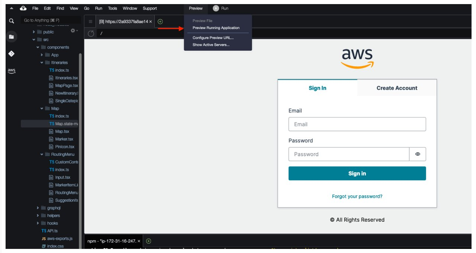Add a new tab beside the preview tab

coord(160,22)
